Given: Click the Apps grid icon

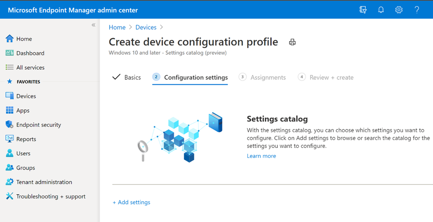Looking at the screenshot, I should tap(10, 110).
